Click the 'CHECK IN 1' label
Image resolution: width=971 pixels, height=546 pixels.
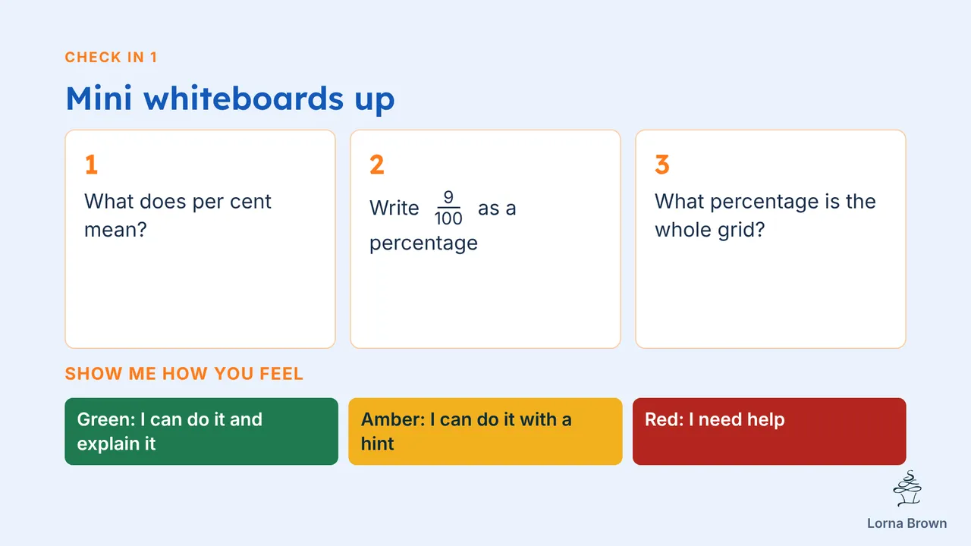112,58
